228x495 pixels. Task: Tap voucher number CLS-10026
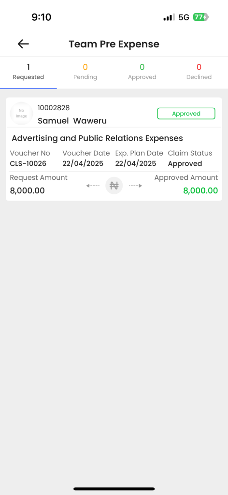[x=28, y=163]
